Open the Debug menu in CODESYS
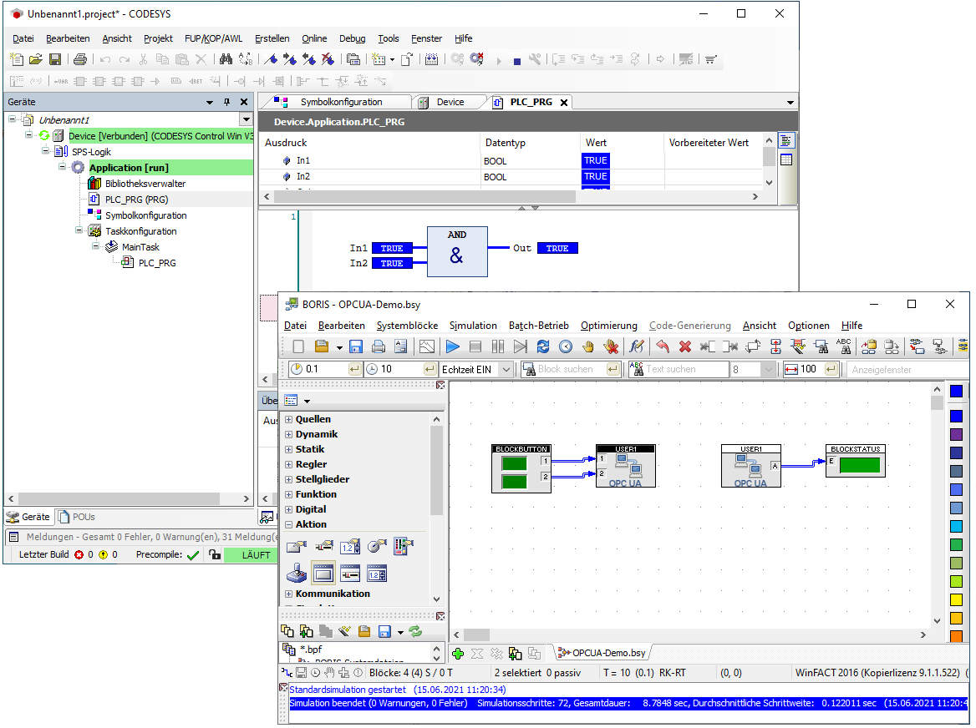 (353, 38)
